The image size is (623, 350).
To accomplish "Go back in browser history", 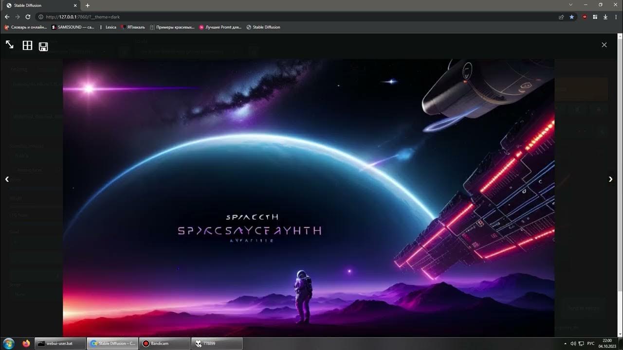I will [x=7, y=17].
